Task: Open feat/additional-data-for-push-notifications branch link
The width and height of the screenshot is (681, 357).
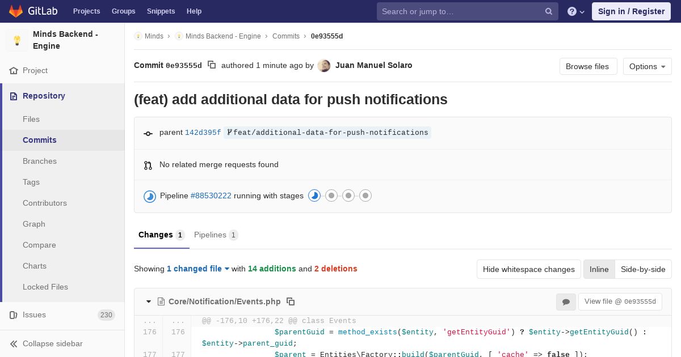Action: [x=327, y=133]
